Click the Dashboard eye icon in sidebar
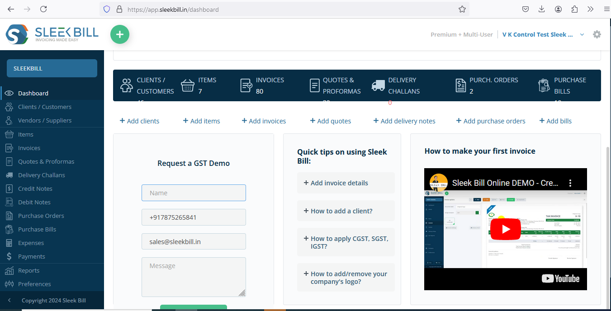Screen dimensions: 611x311 (9, 93)
